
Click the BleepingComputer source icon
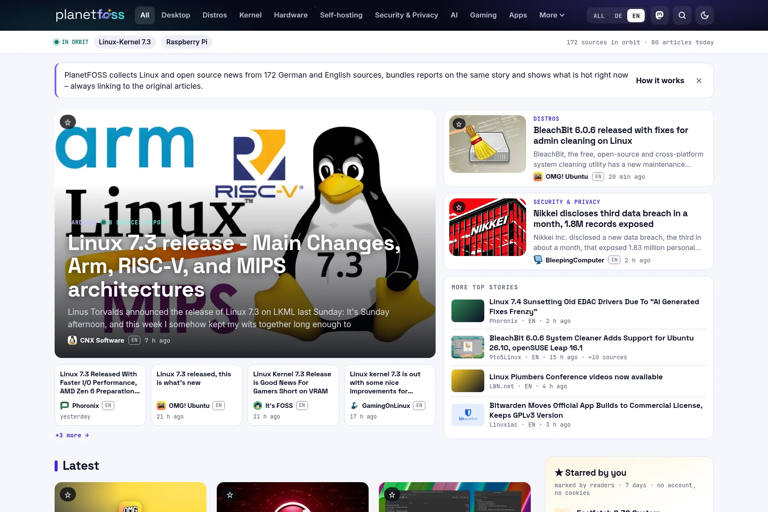pos(538,260)
